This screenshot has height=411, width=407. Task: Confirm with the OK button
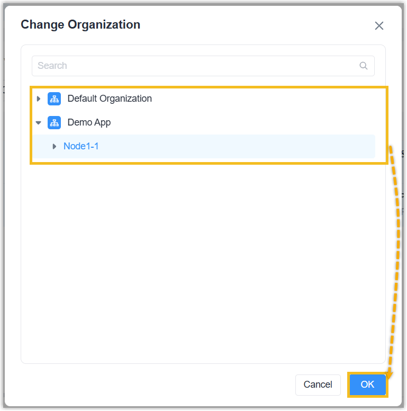tap(367, 385)
